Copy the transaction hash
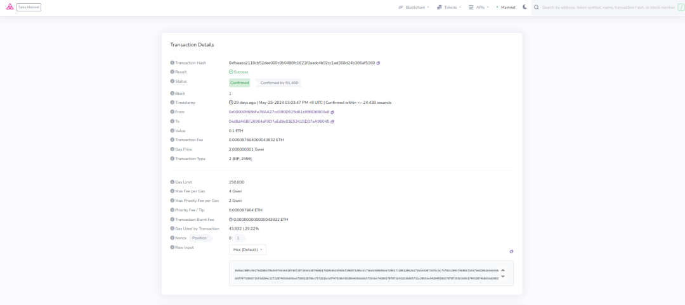 click(379, 63)
